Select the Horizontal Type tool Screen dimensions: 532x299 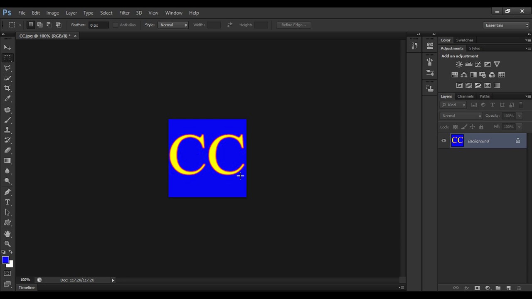7,202
